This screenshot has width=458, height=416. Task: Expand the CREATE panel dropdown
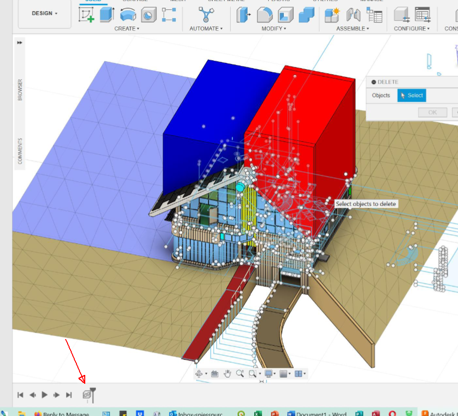pos(127,29)
